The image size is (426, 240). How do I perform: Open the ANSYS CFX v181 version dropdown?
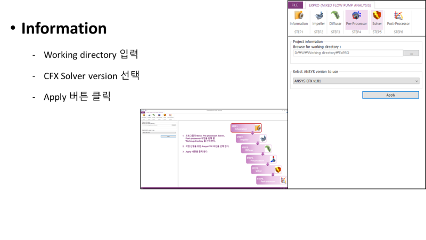(x=356, y=81)
